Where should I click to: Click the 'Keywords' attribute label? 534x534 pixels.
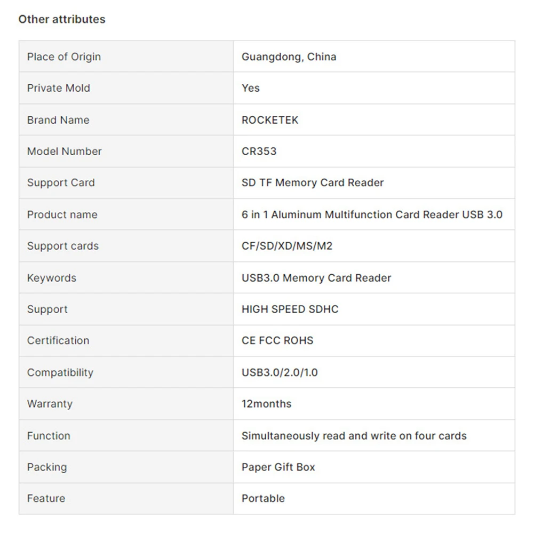click(52, 278)
